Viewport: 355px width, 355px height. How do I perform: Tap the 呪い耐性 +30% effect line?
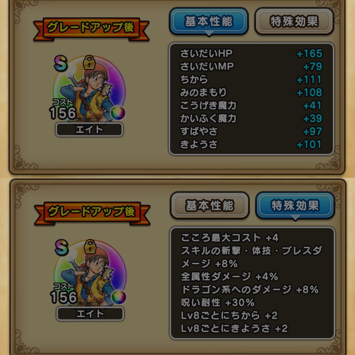218,302
